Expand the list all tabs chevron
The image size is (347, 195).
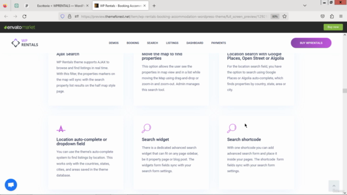305,5
